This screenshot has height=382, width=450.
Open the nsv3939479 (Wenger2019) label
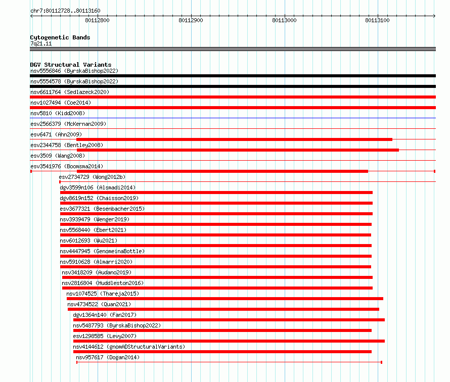(x=95, y=219)
